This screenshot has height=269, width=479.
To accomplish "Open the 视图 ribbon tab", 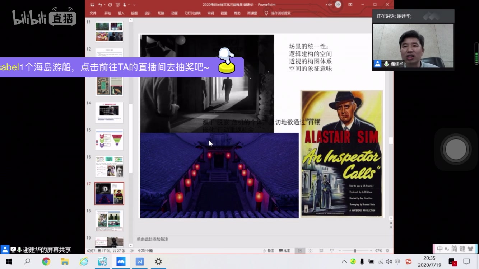I will [x=224, y=13].
